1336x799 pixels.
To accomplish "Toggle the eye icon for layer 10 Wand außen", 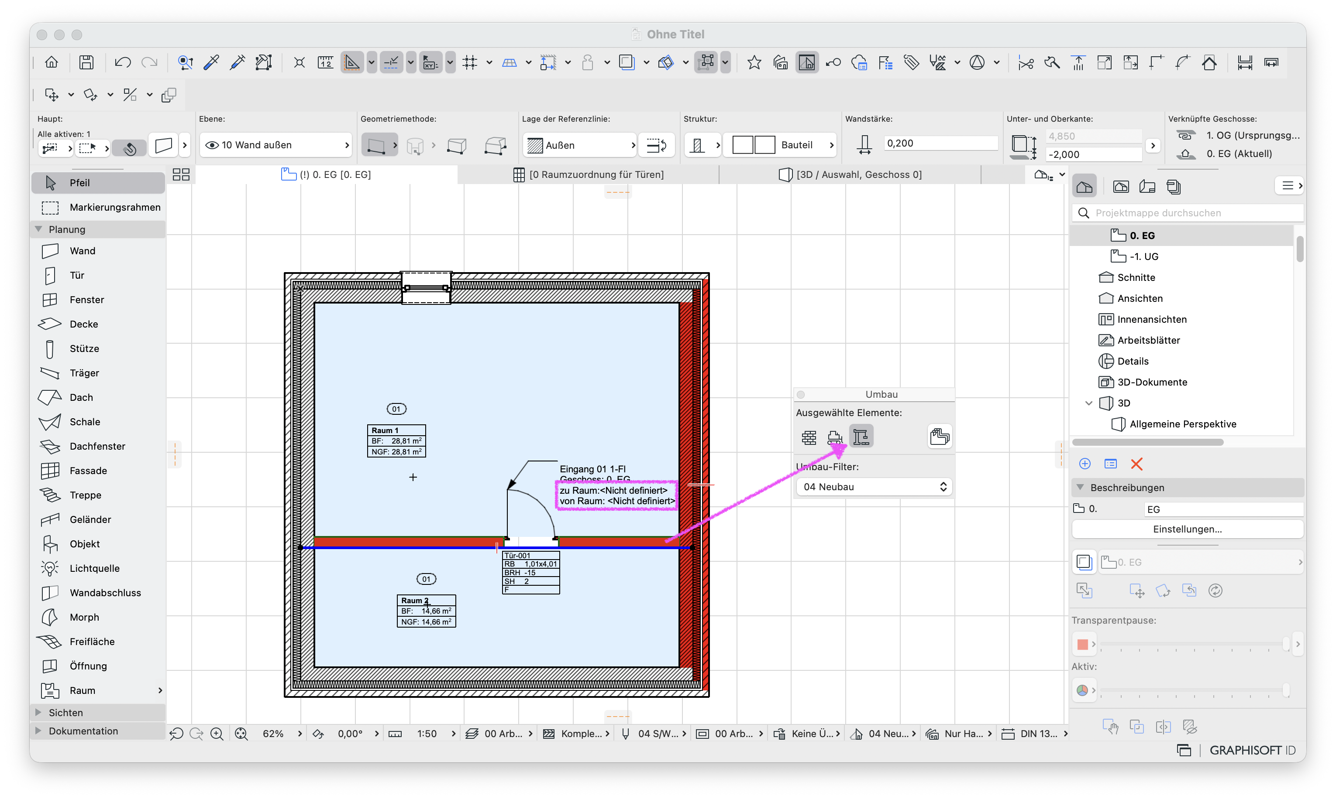I will tap(212, 145).
